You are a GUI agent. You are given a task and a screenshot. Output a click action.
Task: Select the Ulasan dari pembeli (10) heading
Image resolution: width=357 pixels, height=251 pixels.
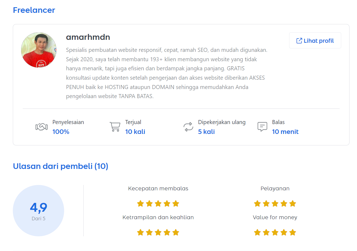61,166
